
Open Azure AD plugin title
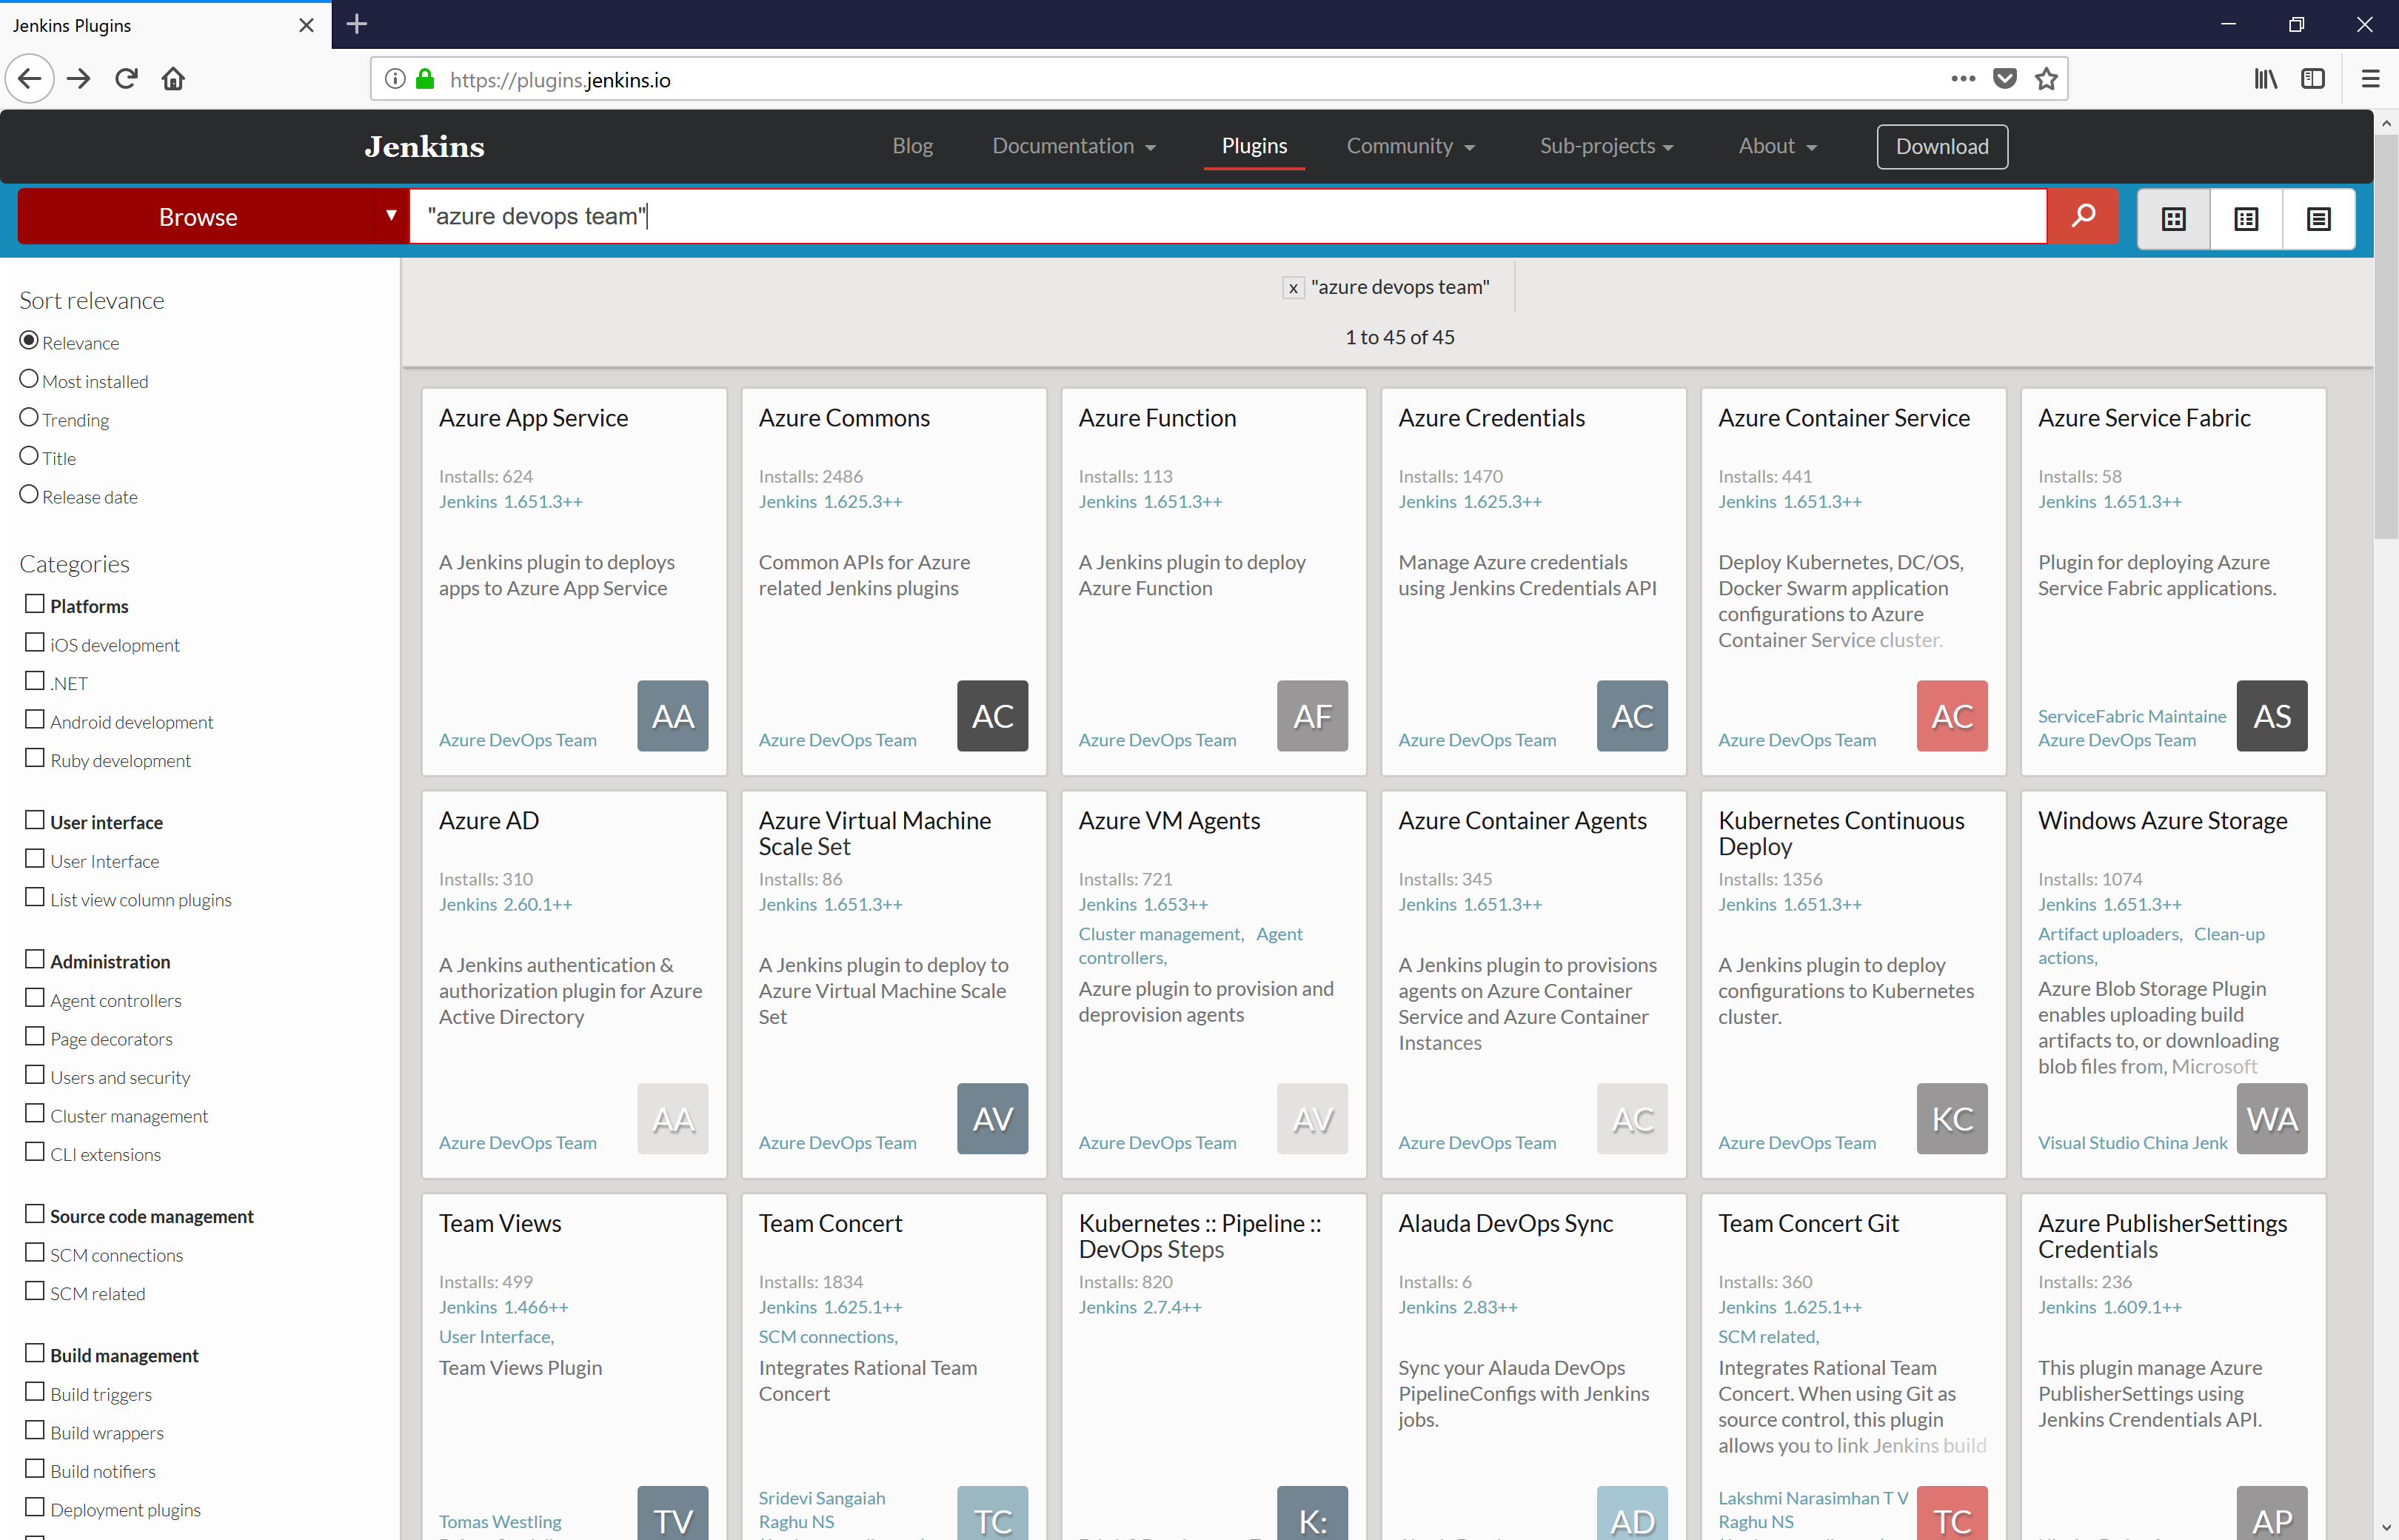[x=489, y=821]
